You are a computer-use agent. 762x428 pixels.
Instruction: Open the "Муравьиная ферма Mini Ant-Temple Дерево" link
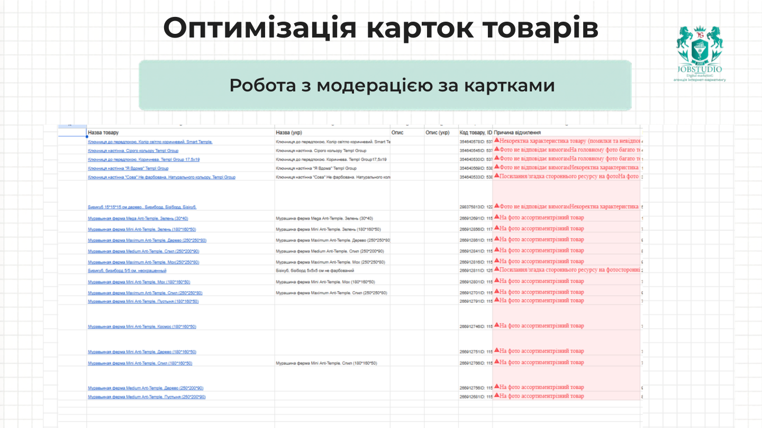click(141, 351)
